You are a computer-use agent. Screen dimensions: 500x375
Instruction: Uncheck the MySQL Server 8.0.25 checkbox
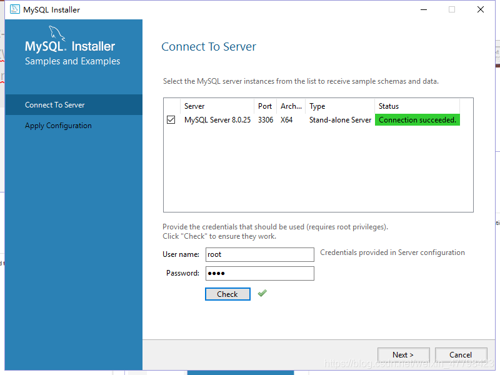coord(171,120)
